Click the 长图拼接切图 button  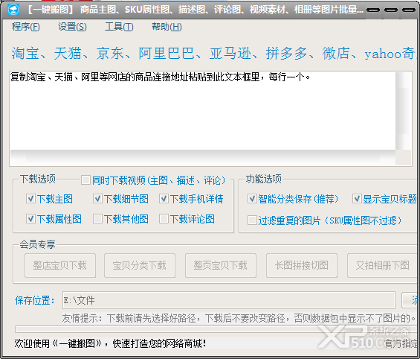[302, 265]
